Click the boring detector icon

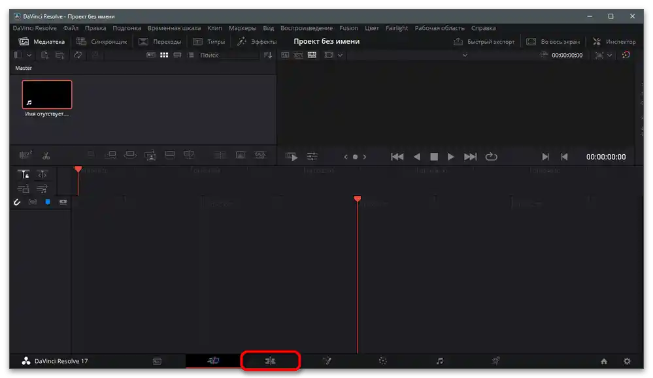[26, 155]
